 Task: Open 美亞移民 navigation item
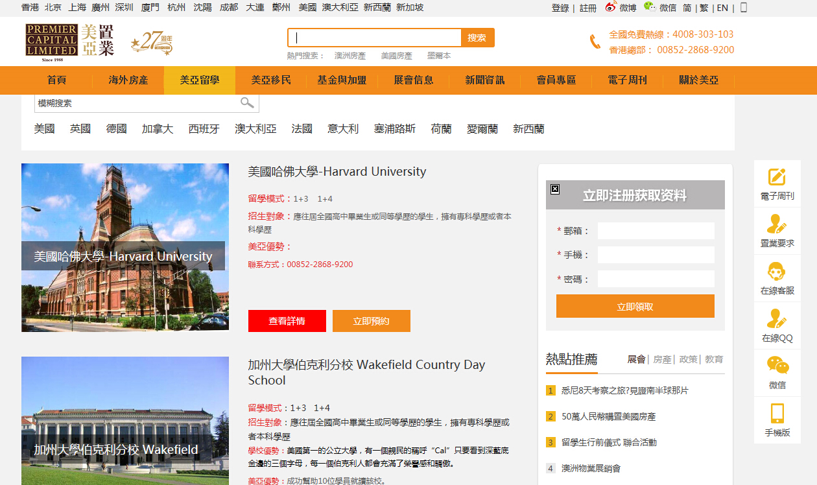pos(271,80)
